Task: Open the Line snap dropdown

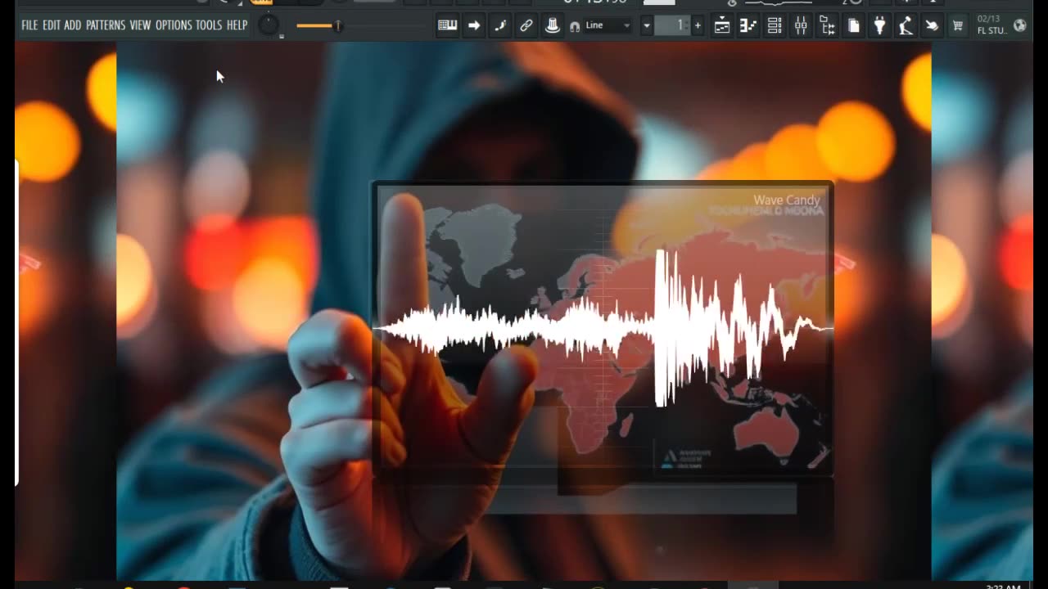Action: click(608, 25)
